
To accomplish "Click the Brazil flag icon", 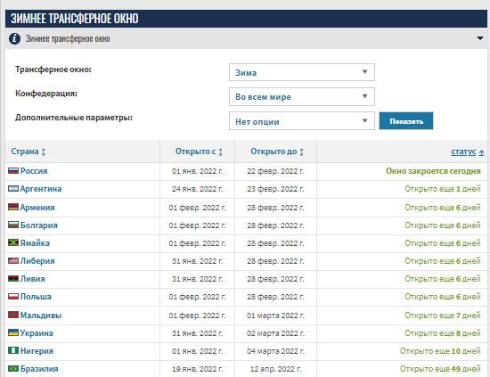I will coord(13,368).
